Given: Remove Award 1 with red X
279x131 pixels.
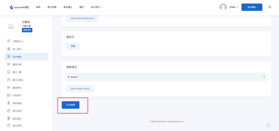Looking at the screenshot, I should coord(68,77).
